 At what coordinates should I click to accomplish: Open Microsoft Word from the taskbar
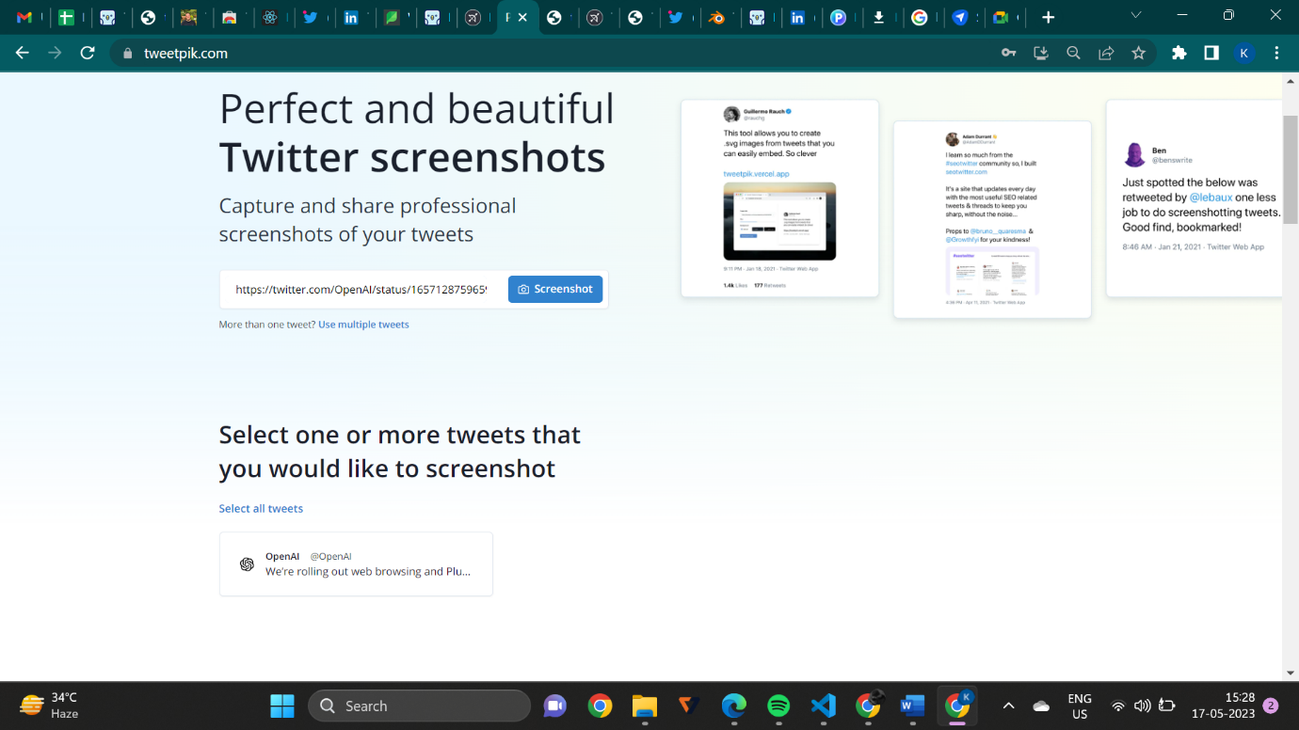pyautogui.click(x=912, y=706)
